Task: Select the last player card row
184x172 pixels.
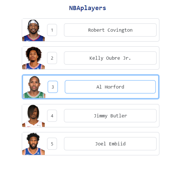Action: point(91,144)
